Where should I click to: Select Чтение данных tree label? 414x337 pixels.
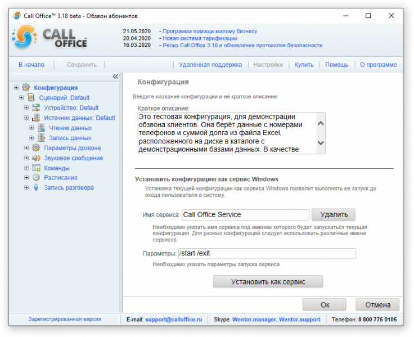tap(70, 128)
